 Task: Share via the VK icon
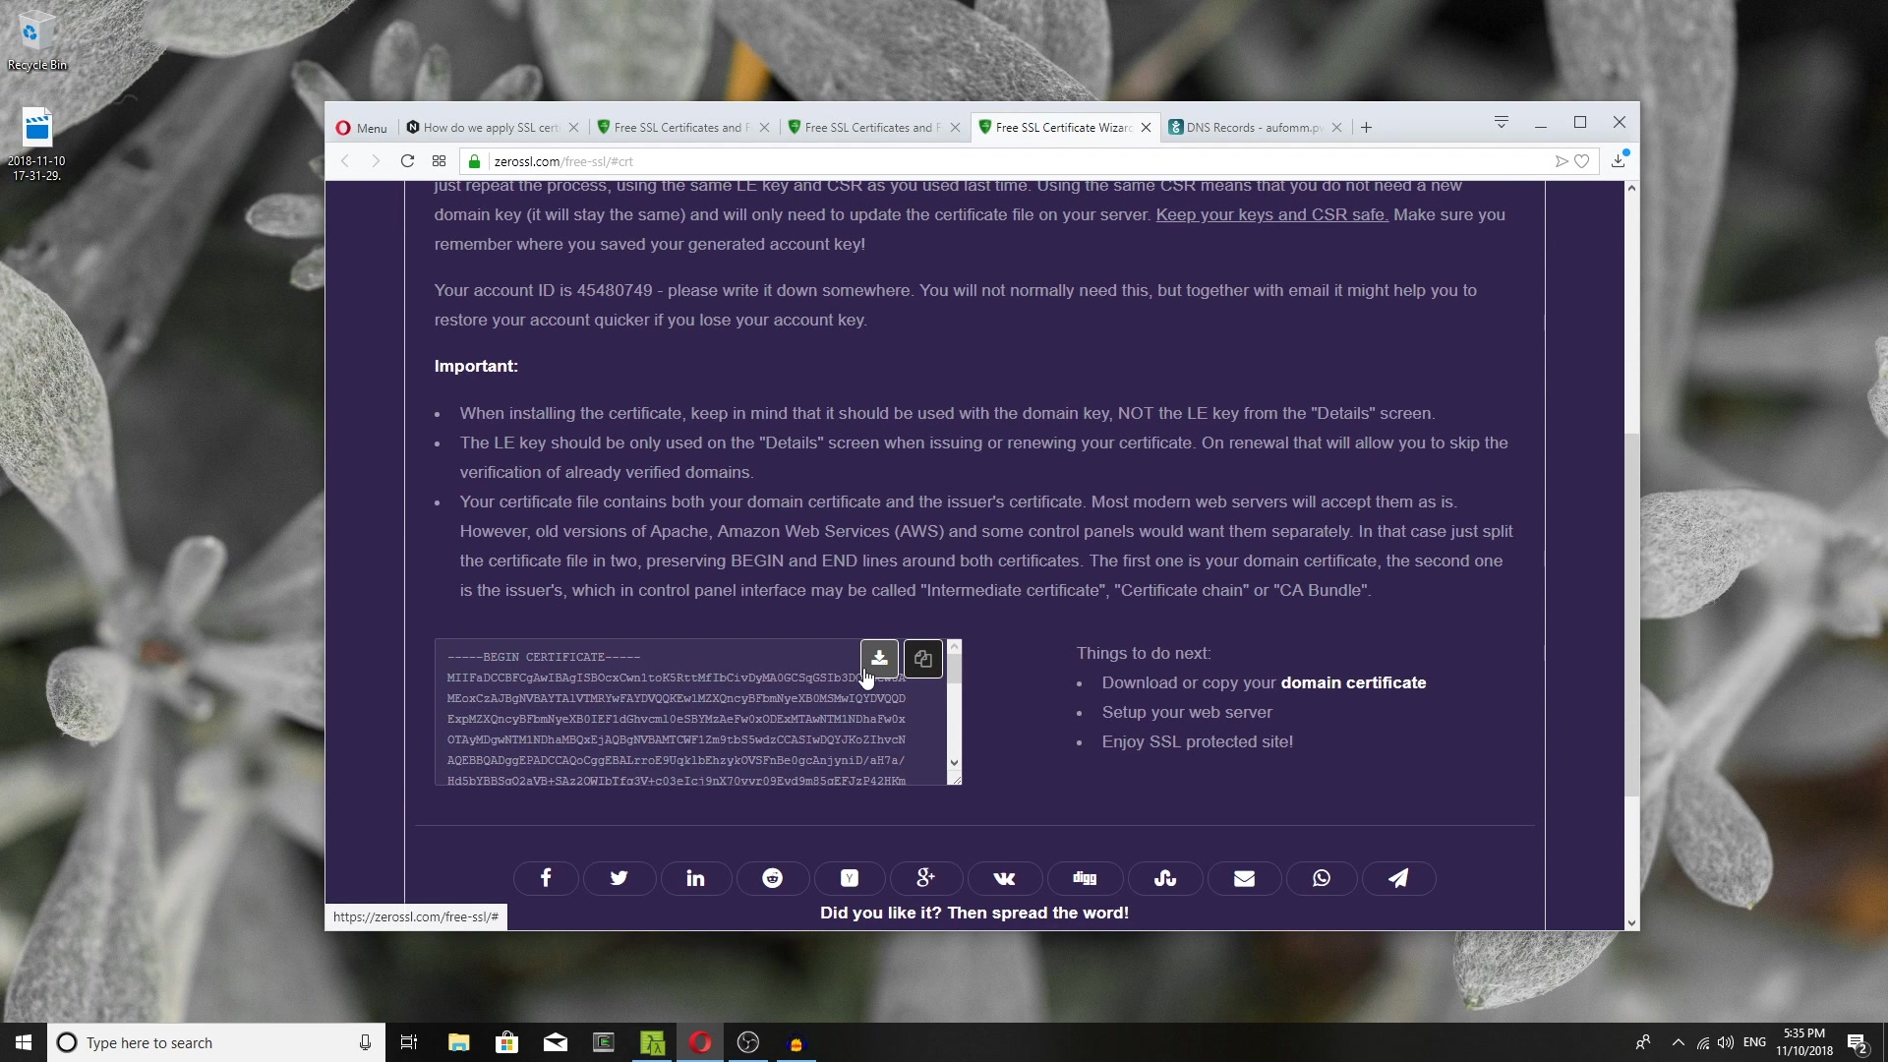coord(1004,878)
